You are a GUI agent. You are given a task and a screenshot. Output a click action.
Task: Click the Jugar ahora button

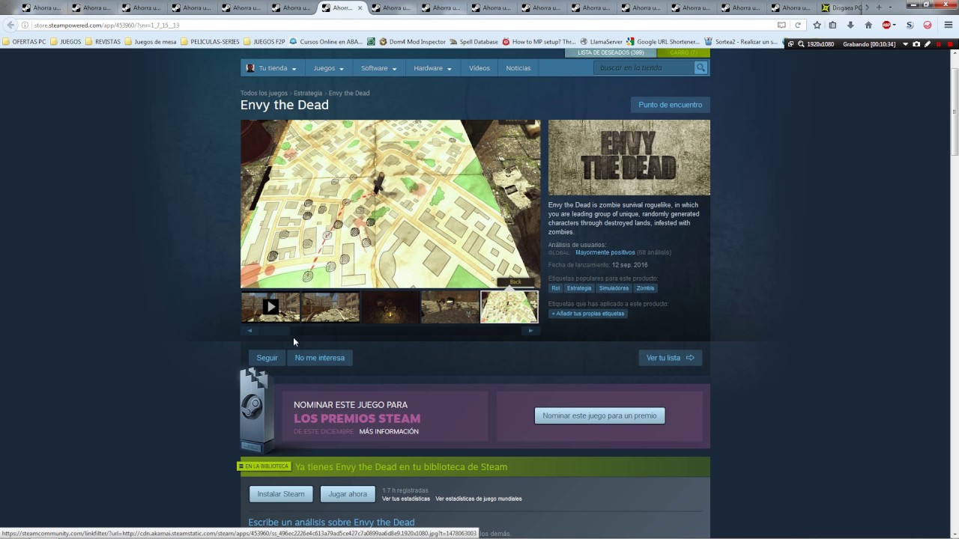[348, 494]
